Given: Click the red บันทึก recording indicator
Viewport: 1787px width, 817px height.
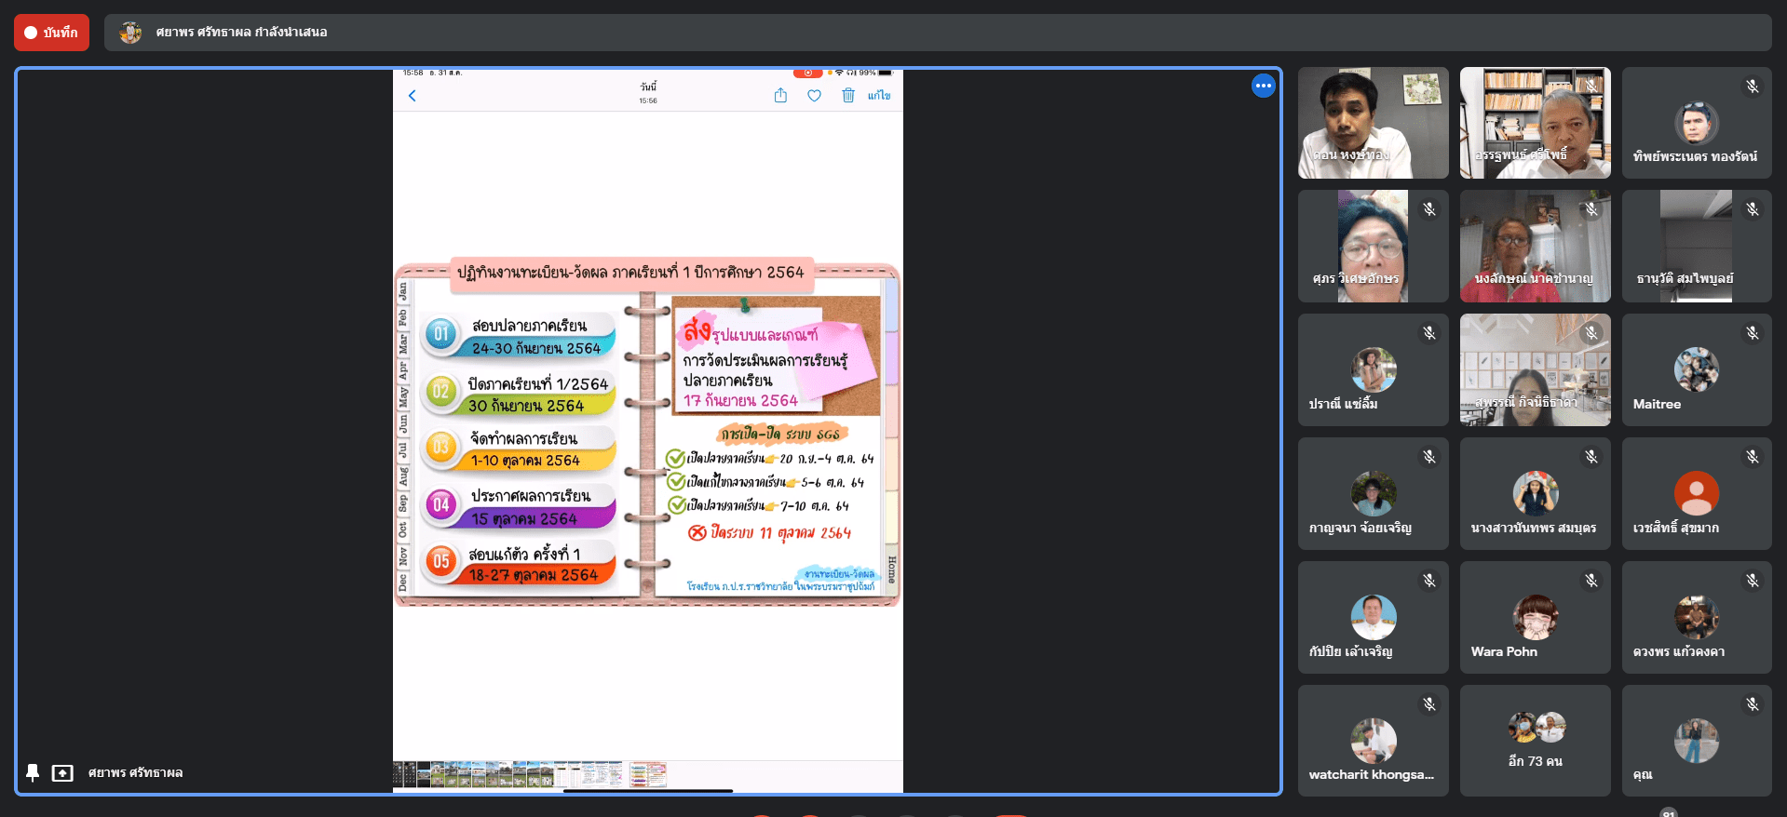Looking at the screenshot, I should 51,33.
